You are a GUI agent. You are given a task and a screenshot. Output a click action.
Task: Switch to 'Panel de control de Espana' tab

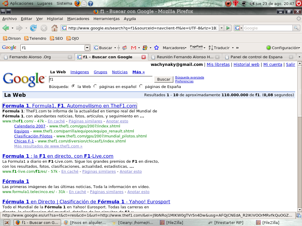259,57
